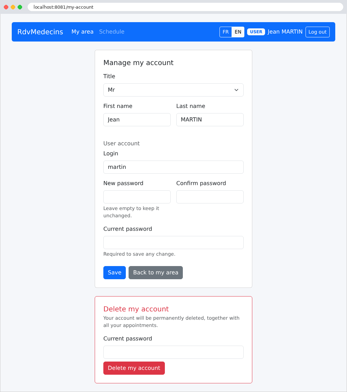
Task: Click the 'Manage my account' heading
Action: (138, 63)
